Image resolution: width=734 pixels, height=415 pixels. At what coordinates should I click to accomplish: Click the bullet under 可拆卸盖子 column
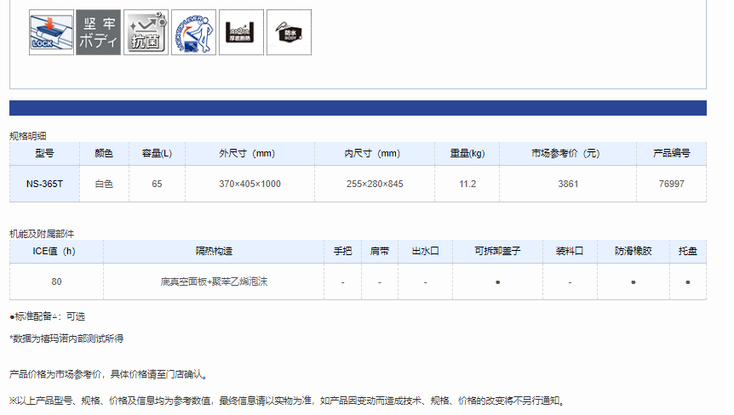[x=497, y=282]
